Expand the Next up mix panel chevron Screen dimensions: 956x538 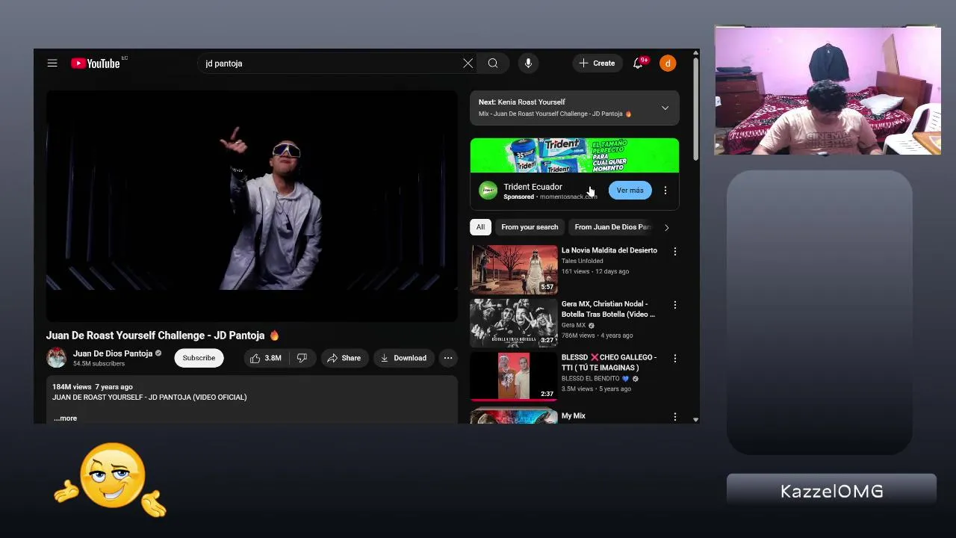665,108
